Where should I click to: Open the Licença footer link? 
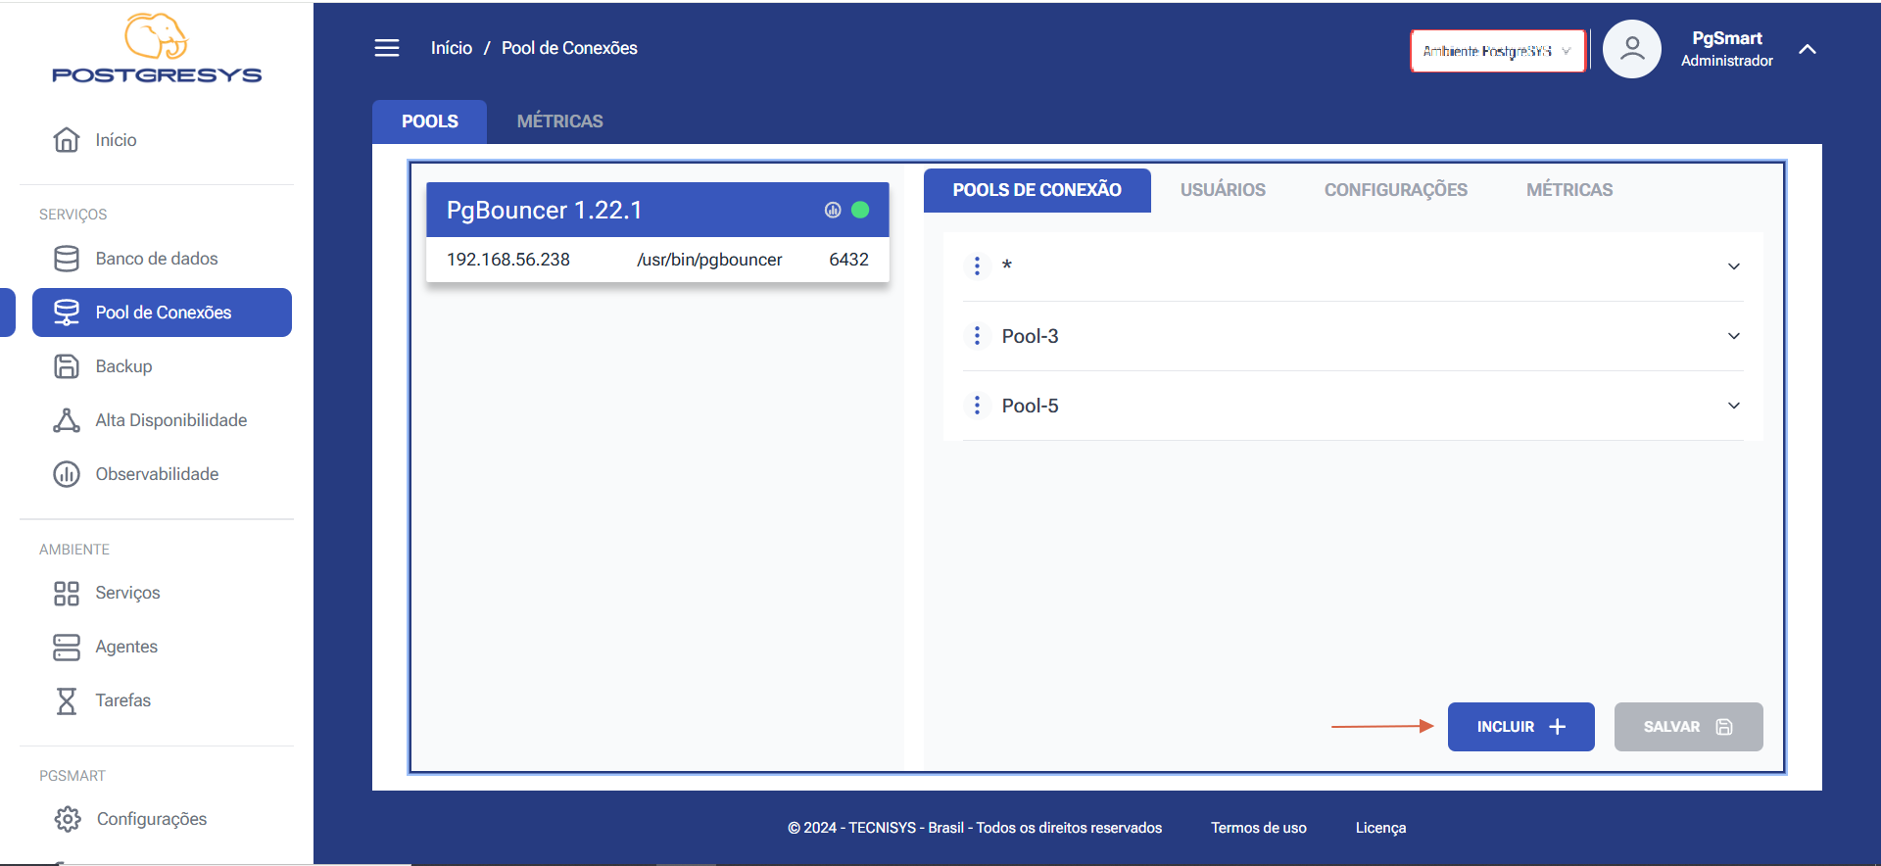pos(1380,828)
